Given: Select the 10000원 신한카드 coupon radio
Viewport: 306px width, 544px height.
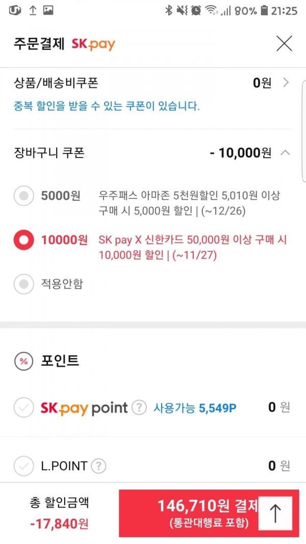Looking at the screenshot, I should point(23,240).
